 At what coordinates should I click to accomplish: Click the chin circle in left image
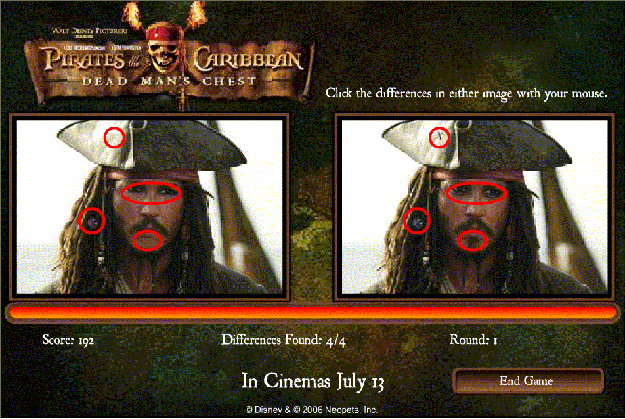coord(147,240)
